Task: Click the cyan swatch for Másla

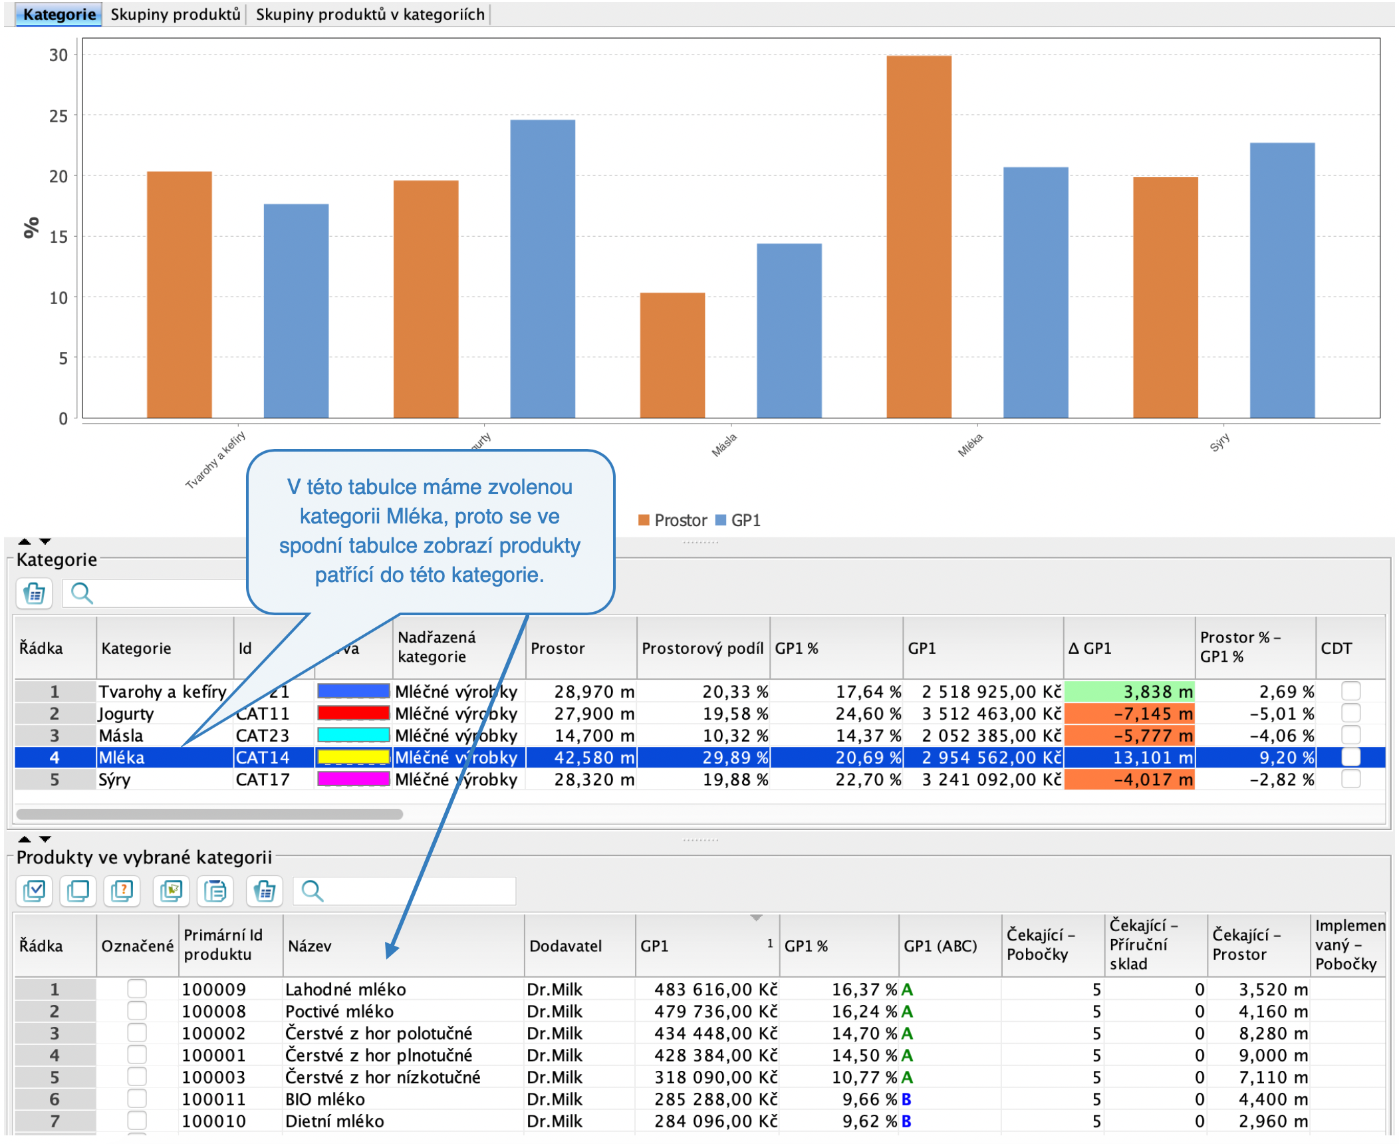Action: point(353,735)
